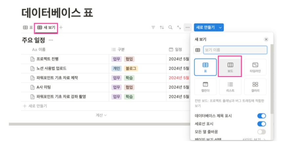281x145 pixels.
Task: Click the horizontal scrollbar under the table
Action: point(99,124)
